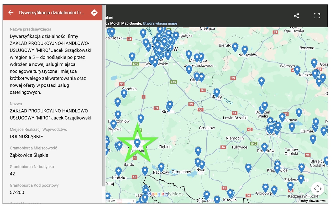Click the Tułowice label on the map

239,147
